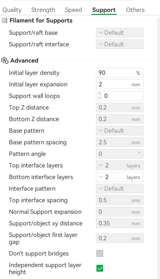Click the Initial layer density field

click(x=120, y=73)
